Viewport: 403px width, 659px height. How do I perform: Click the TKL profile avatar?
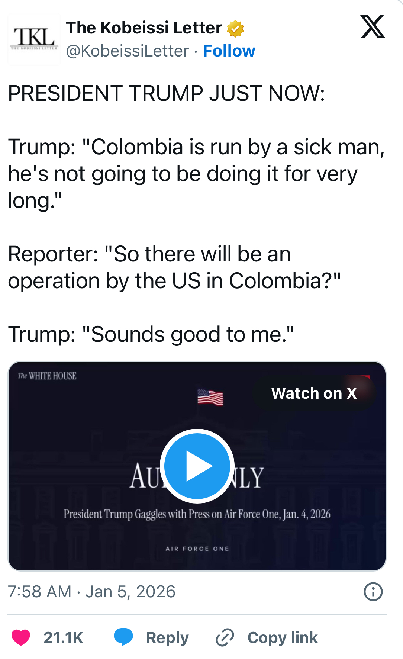click(x=34, y=39)
